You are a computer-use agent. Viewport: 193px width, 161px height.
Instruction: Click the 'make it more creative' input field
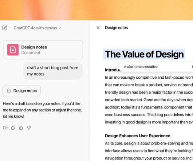pos(156,67)
